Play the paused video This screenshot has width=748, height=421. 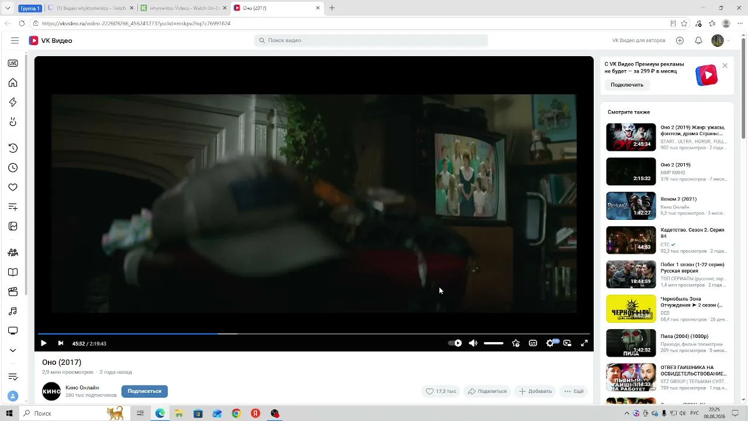pos(43,343)
